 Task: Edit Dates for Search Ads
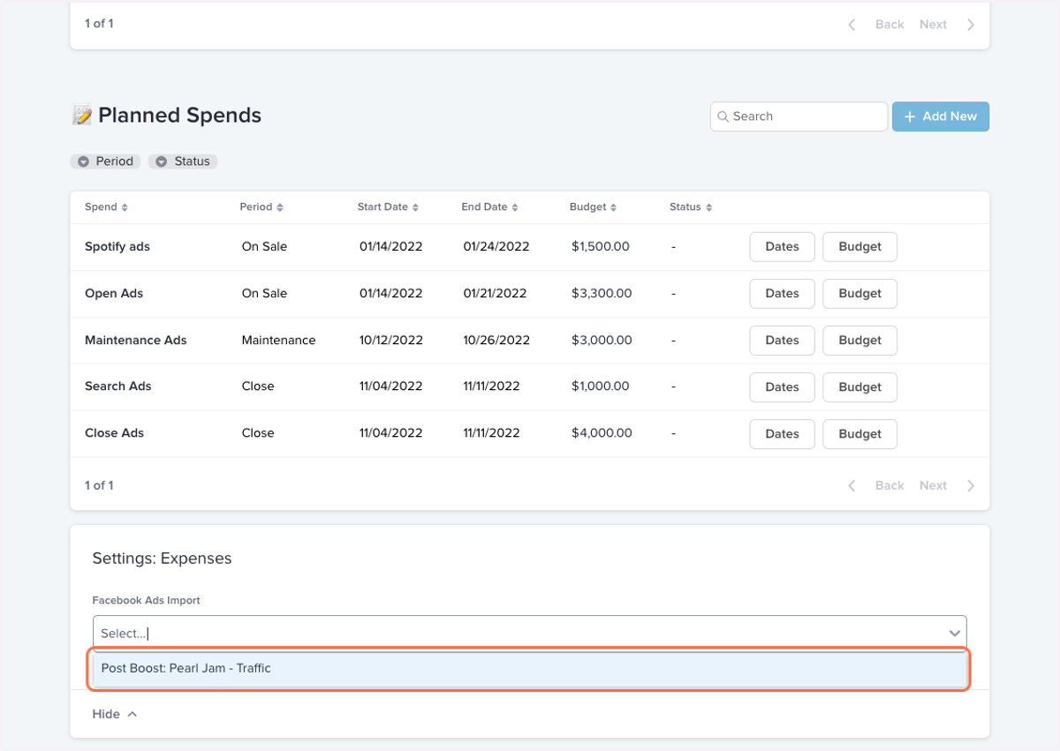pyautogui.click(x=782, y=387)
